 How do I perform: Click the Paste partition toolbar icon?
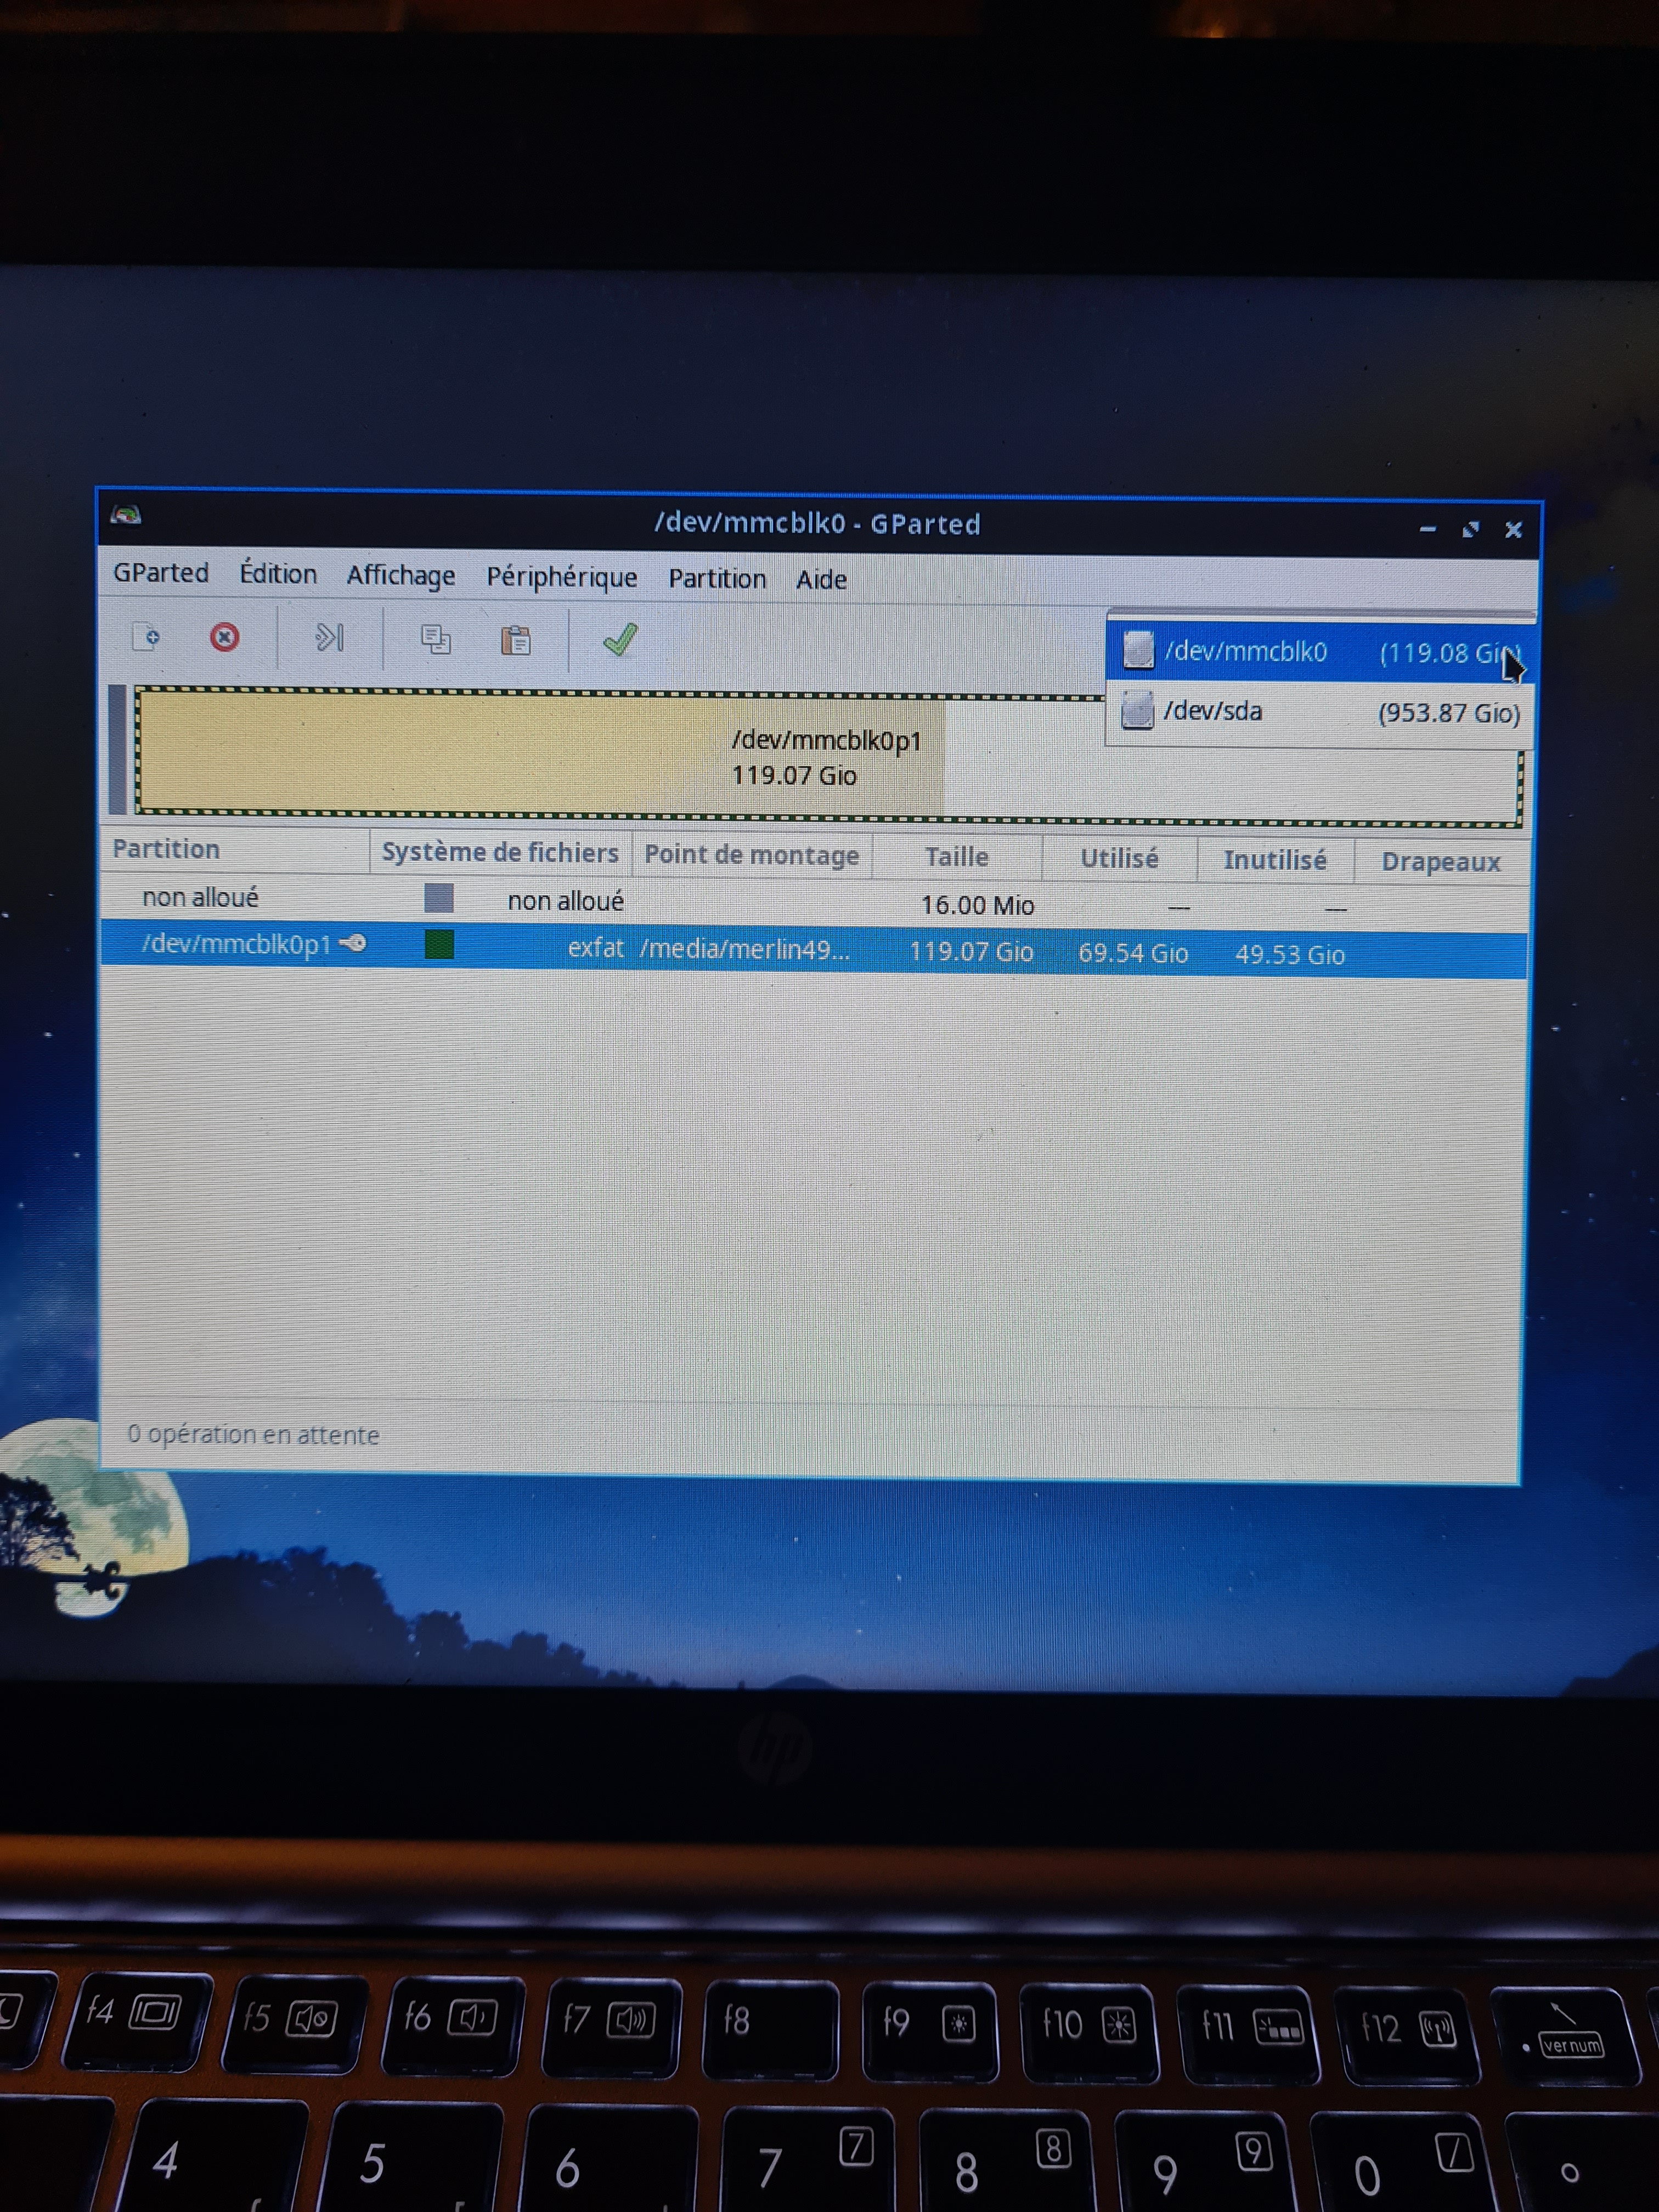(515, 640)
